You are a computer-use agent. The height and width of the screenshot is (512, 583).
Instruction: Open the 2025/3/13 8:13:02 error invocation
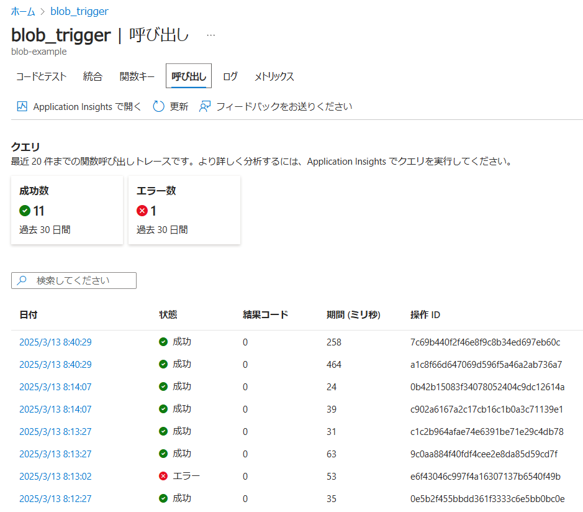click(55, 477)
